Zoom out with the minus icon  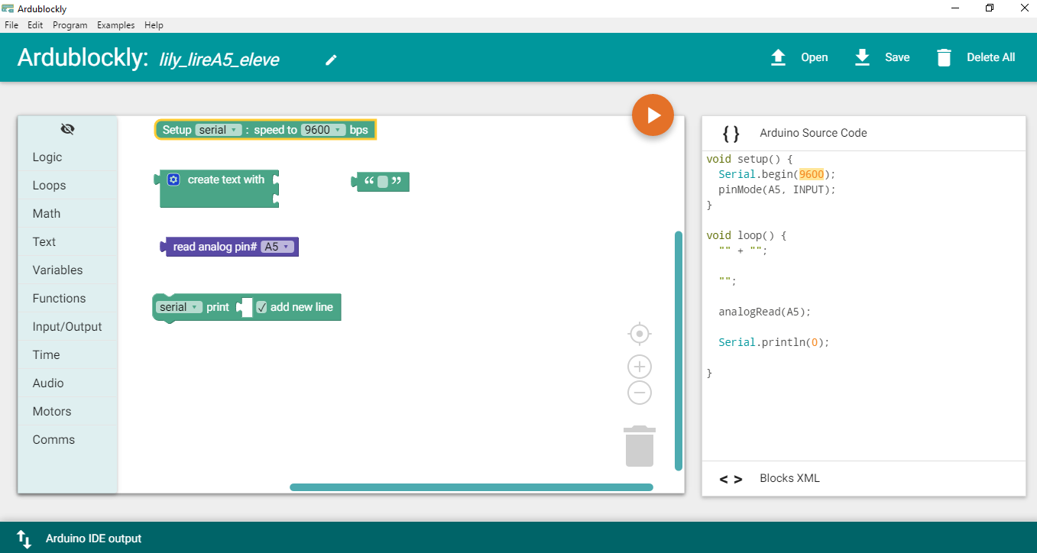click(x=639, y=393)
